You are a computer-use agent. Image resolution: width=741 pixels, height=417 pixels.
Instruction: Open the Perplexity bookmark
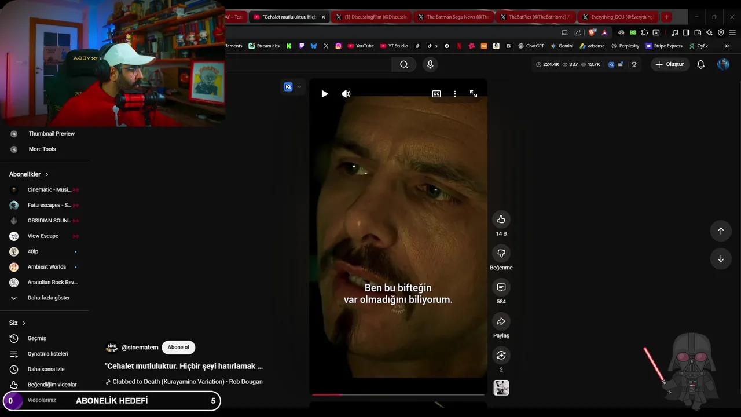625,46
